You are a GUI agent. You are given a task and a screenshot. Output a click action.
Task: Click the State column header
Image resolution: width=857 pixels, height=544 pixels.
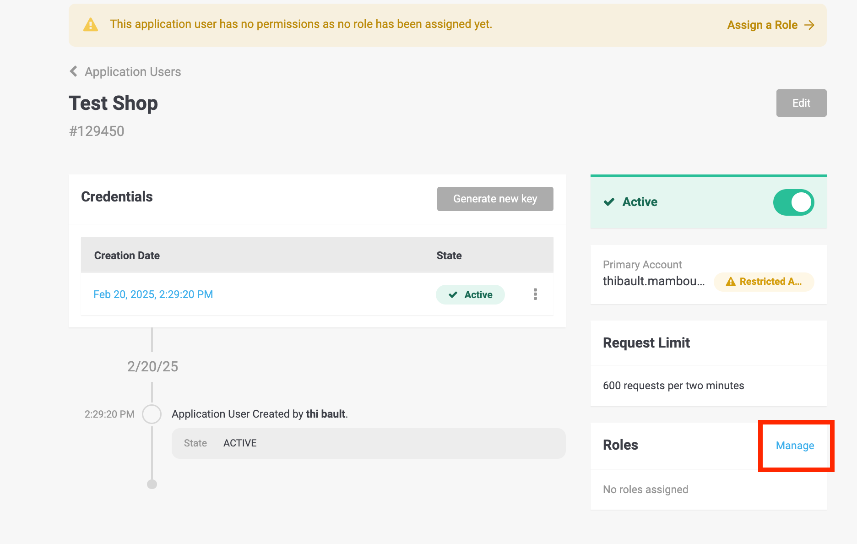(x=449, y=256)
